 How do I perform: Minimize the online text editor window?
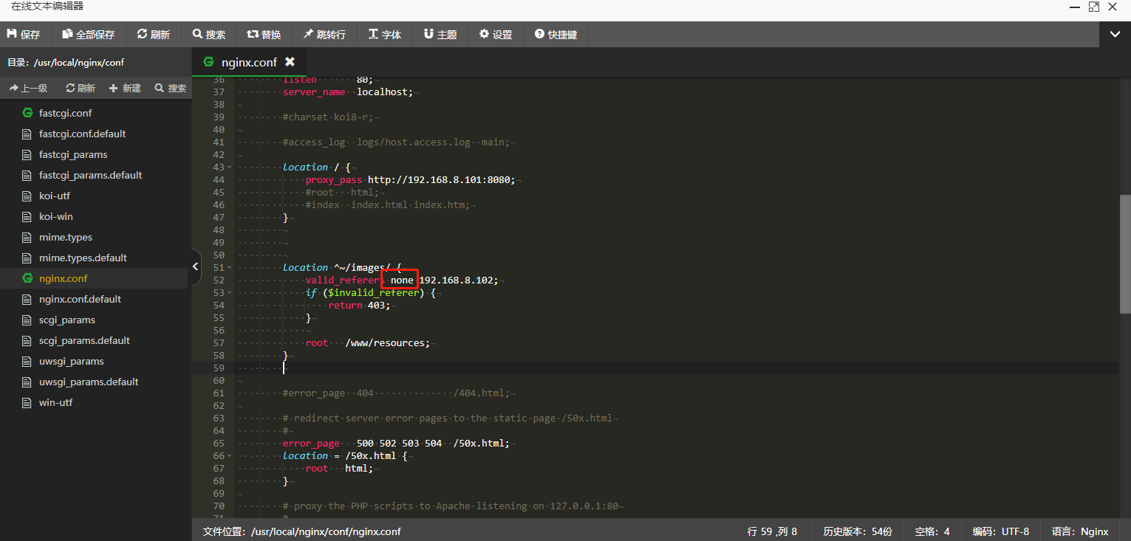pyautogui.click(x=1076, y=7)
